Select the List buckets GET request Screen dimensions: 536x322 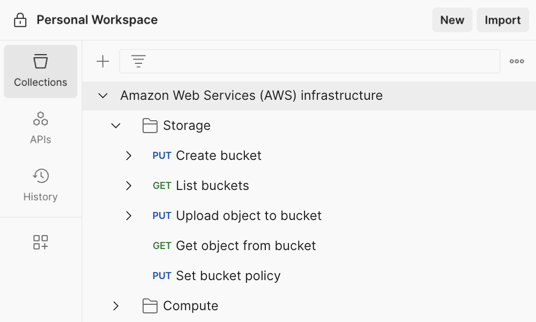pyautogui.click(x=212, y=185)
